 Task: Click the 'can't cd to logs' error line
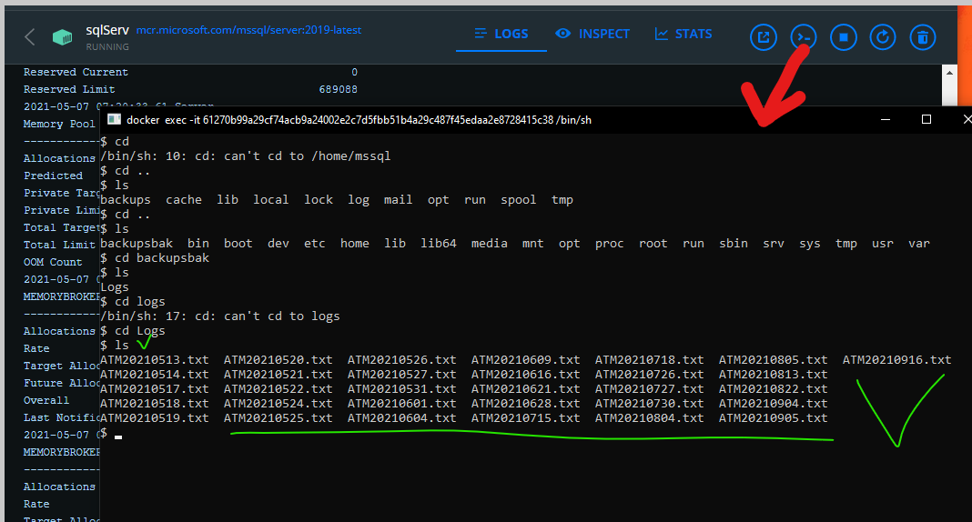tap(220, 316)
